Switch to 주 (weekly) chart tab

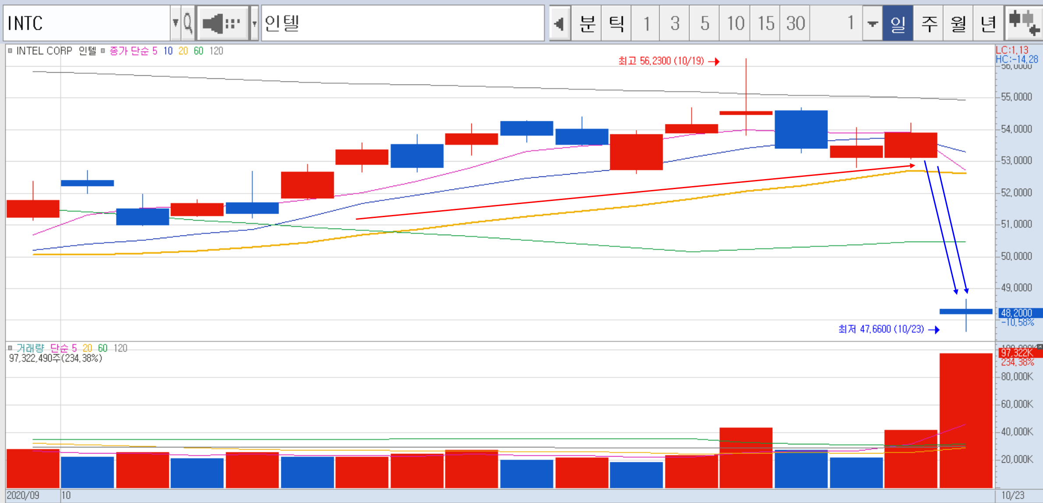coord(928,23)
